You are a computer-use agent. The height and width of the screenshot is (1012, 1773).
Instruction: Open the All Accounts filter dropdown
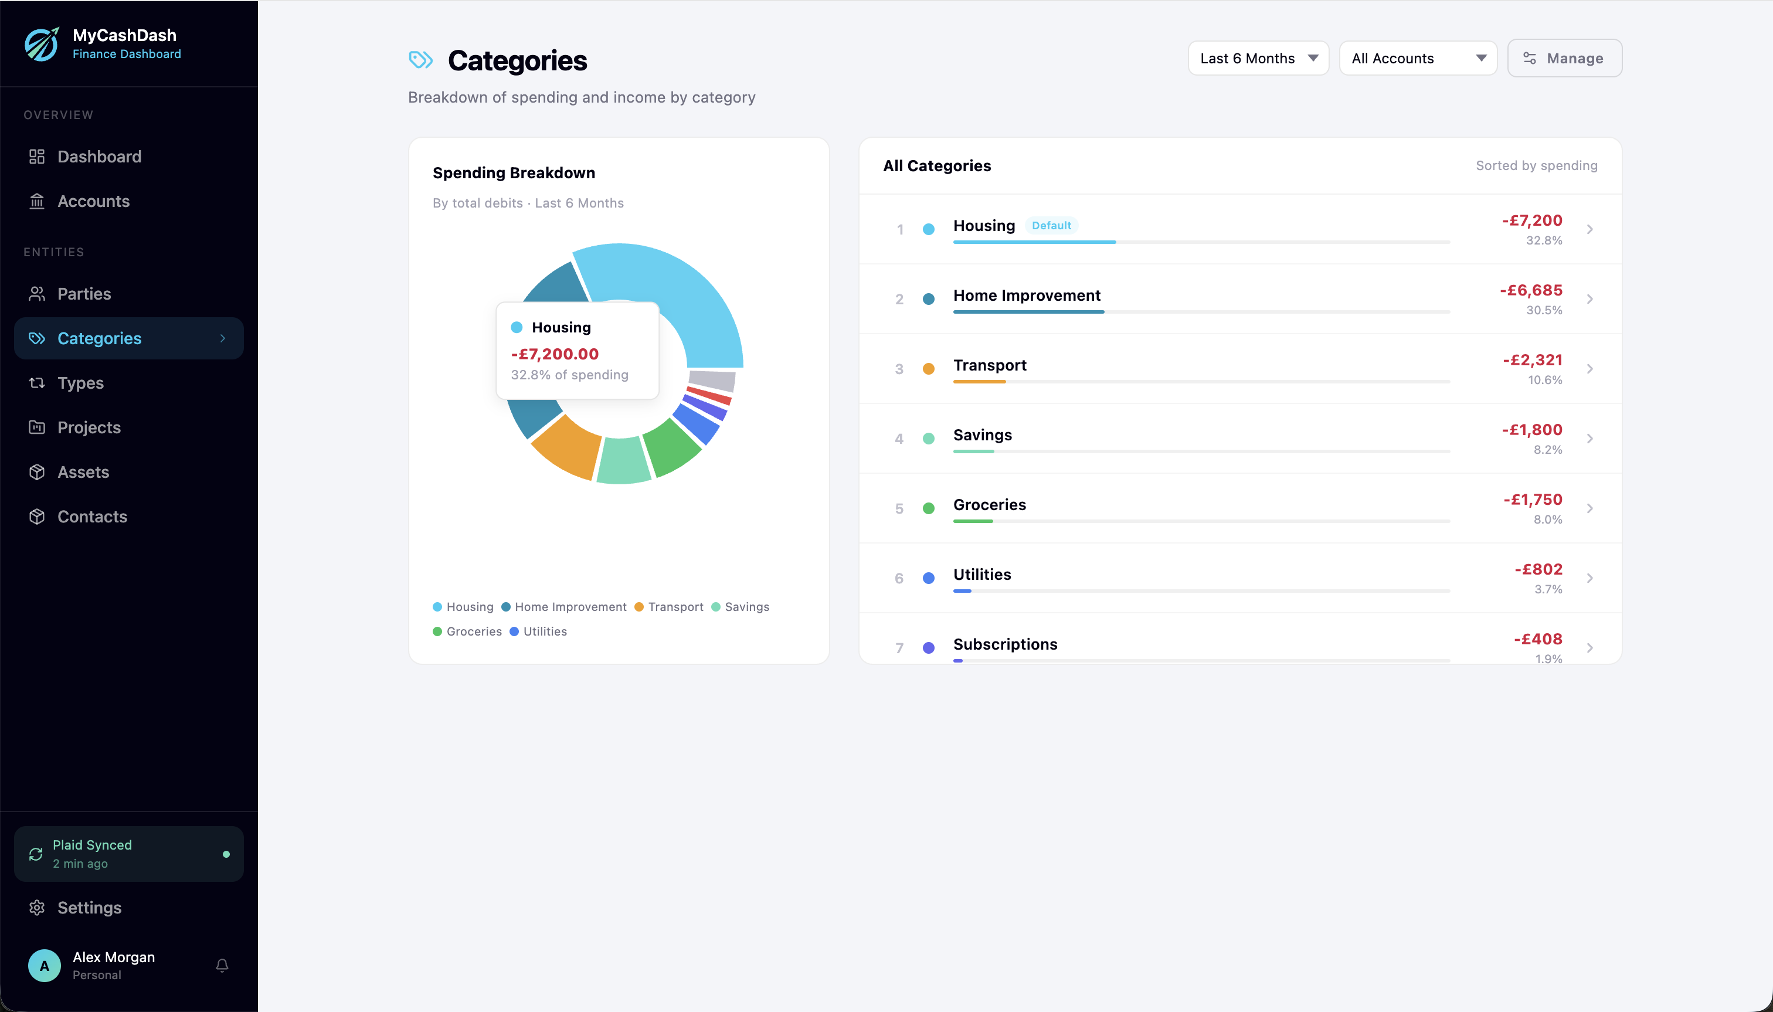(x=1417, y=59)
